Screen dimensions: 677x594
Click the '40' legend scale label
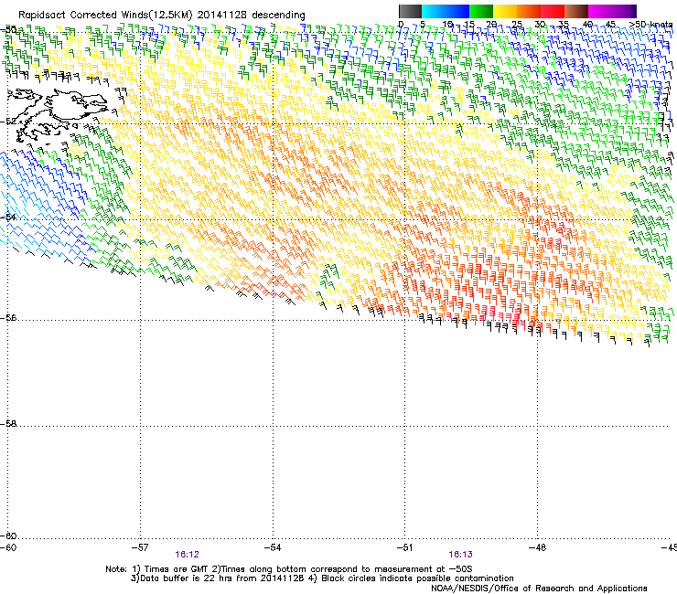coord(587,25)
